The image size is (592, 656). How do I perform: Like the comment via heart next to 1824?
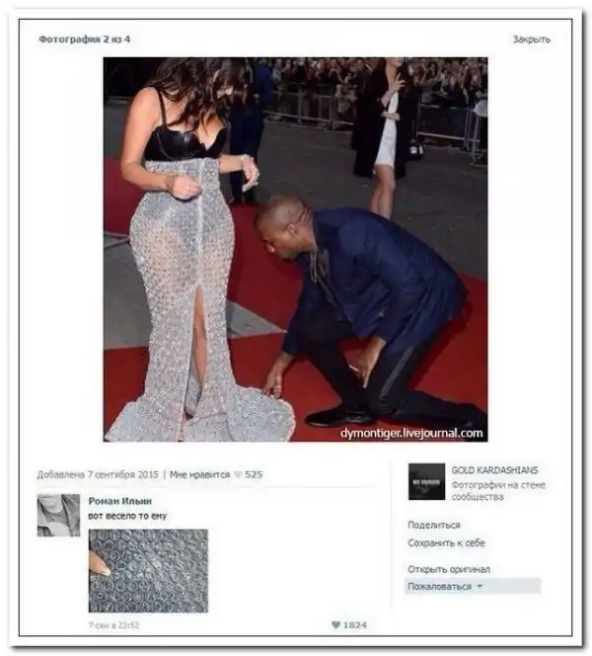[335, 624]
